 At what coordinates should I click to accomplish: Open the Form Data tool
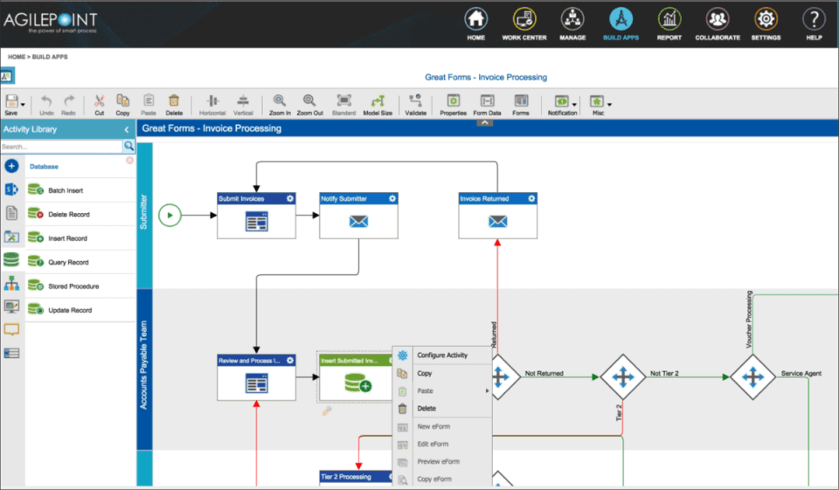[x=487, y=100]
